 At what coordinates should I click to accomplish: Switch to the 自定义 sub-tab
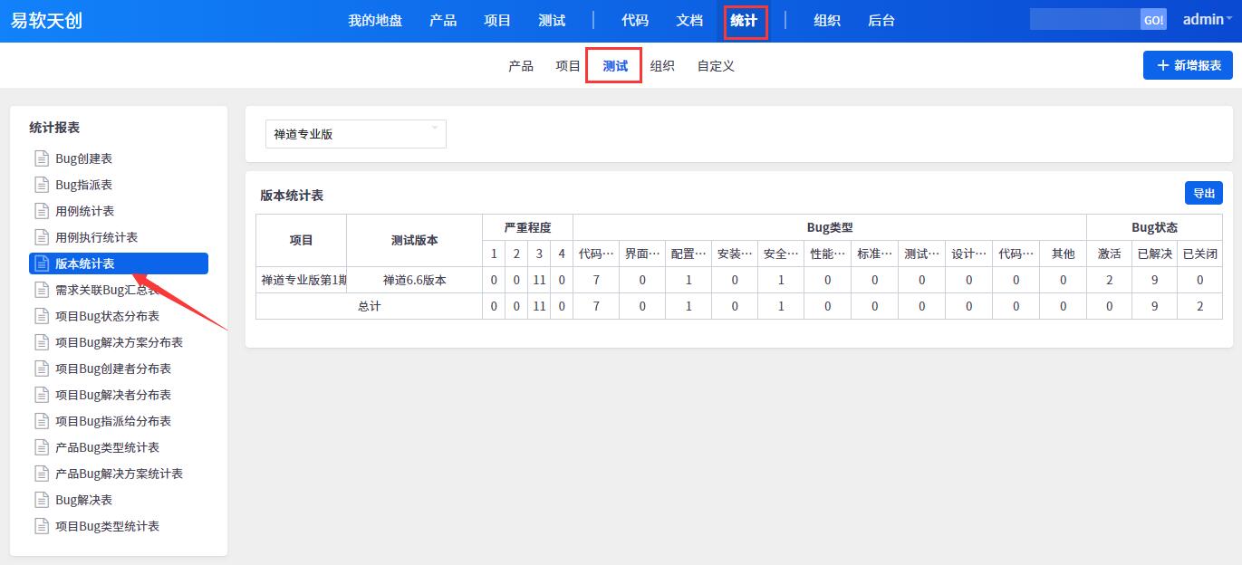[716, 66]
